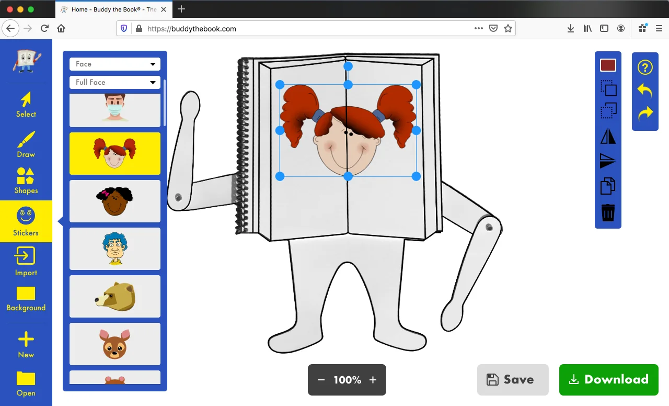Click the sticker rotation handle above selection
Image resolution: width=669 pixels, height=406 pixels.
coord(348,66)
